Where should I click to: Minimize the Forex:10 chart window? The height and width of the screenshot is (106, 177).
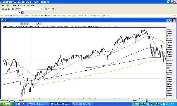click(x=168, y=20)
